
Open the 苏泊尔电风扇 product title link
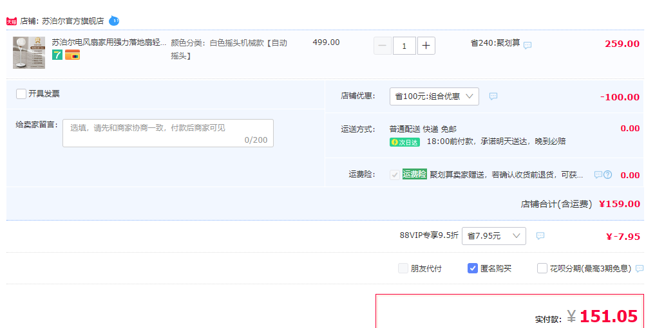(x=109, y=42)
